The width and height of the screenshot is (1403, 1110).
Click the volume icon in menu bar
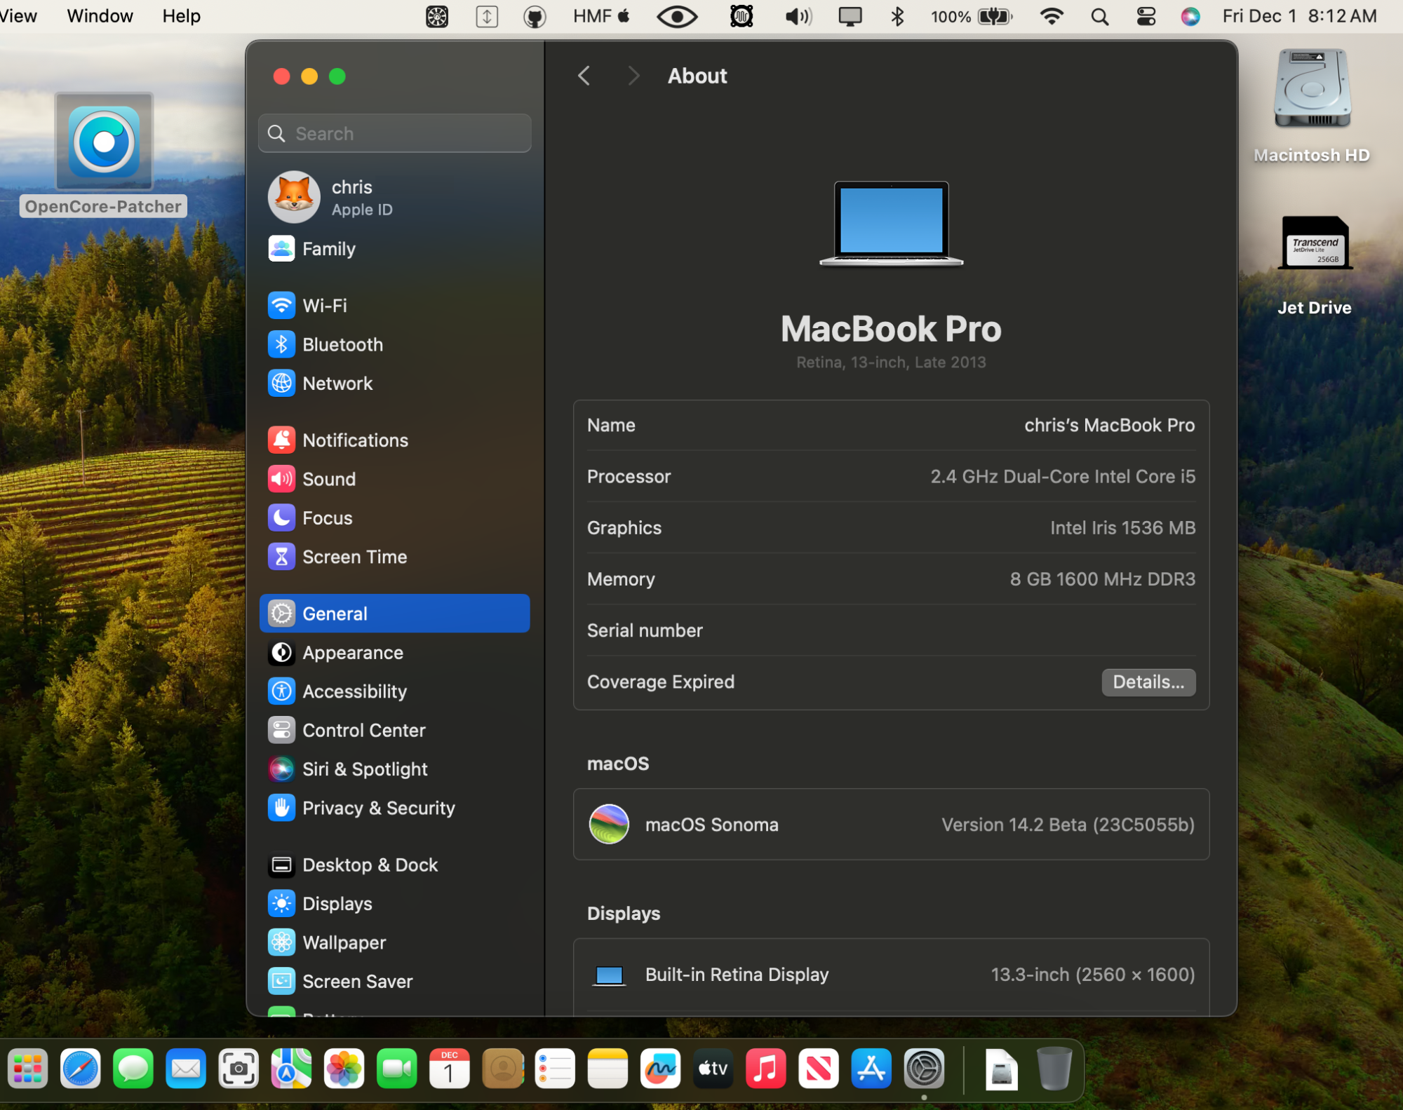[x=798, y=16]
